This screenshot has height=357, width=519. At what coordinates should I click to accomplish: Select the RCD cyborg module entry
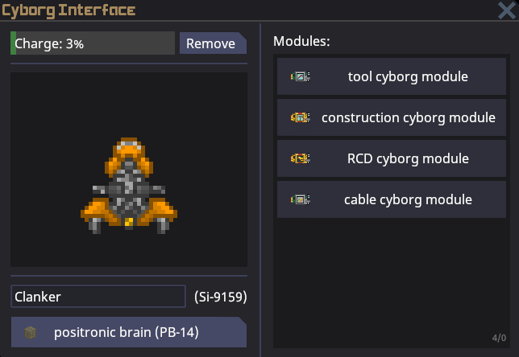click(x=408, y=158)
